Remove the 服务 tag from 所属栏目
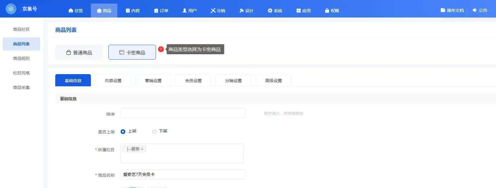 [x=142, y=149]
